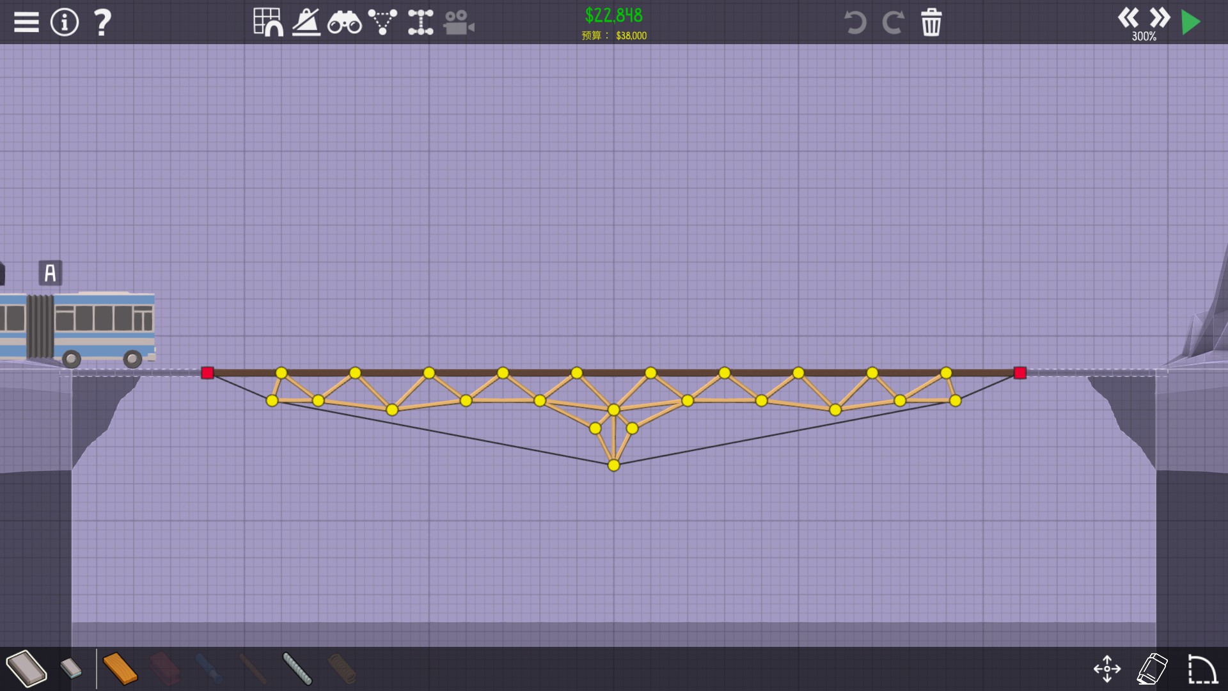Toggle the slope angle measurement tool
Viewport: 1228px width, 691px height.
coord(306,22)
